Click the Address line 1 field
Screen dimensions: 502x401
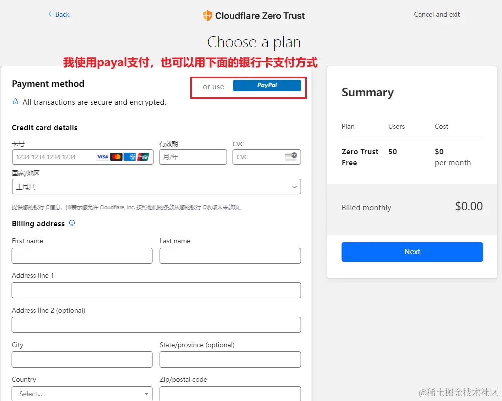coord(156,290)
